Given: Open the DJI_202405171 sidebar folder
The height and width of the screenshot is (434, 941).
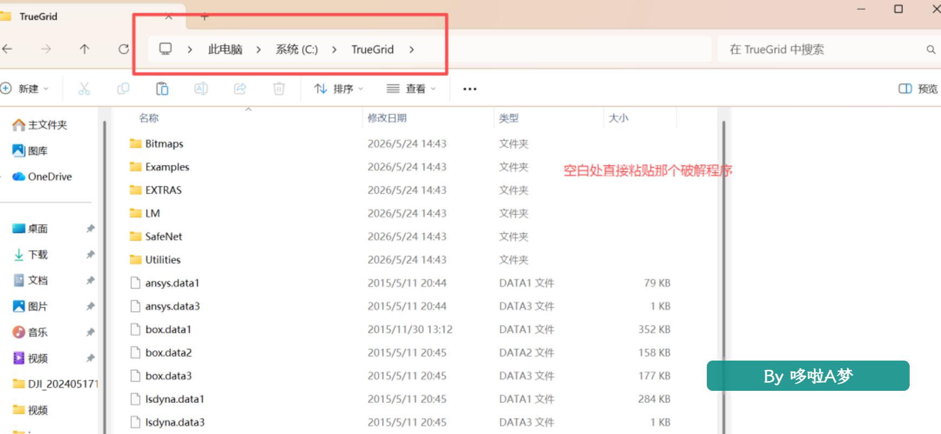Looking at the screenshot, I should tap(56, 384).
